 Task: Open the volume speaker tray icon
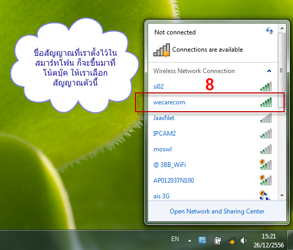(x=243, y=241)
